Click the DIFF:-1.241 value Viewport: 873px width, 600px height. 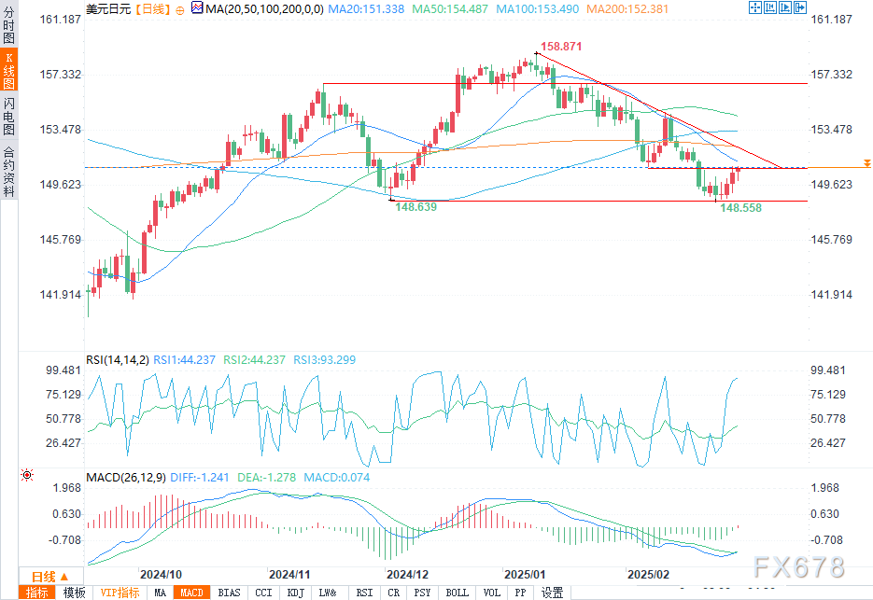(x=199, y=477)
